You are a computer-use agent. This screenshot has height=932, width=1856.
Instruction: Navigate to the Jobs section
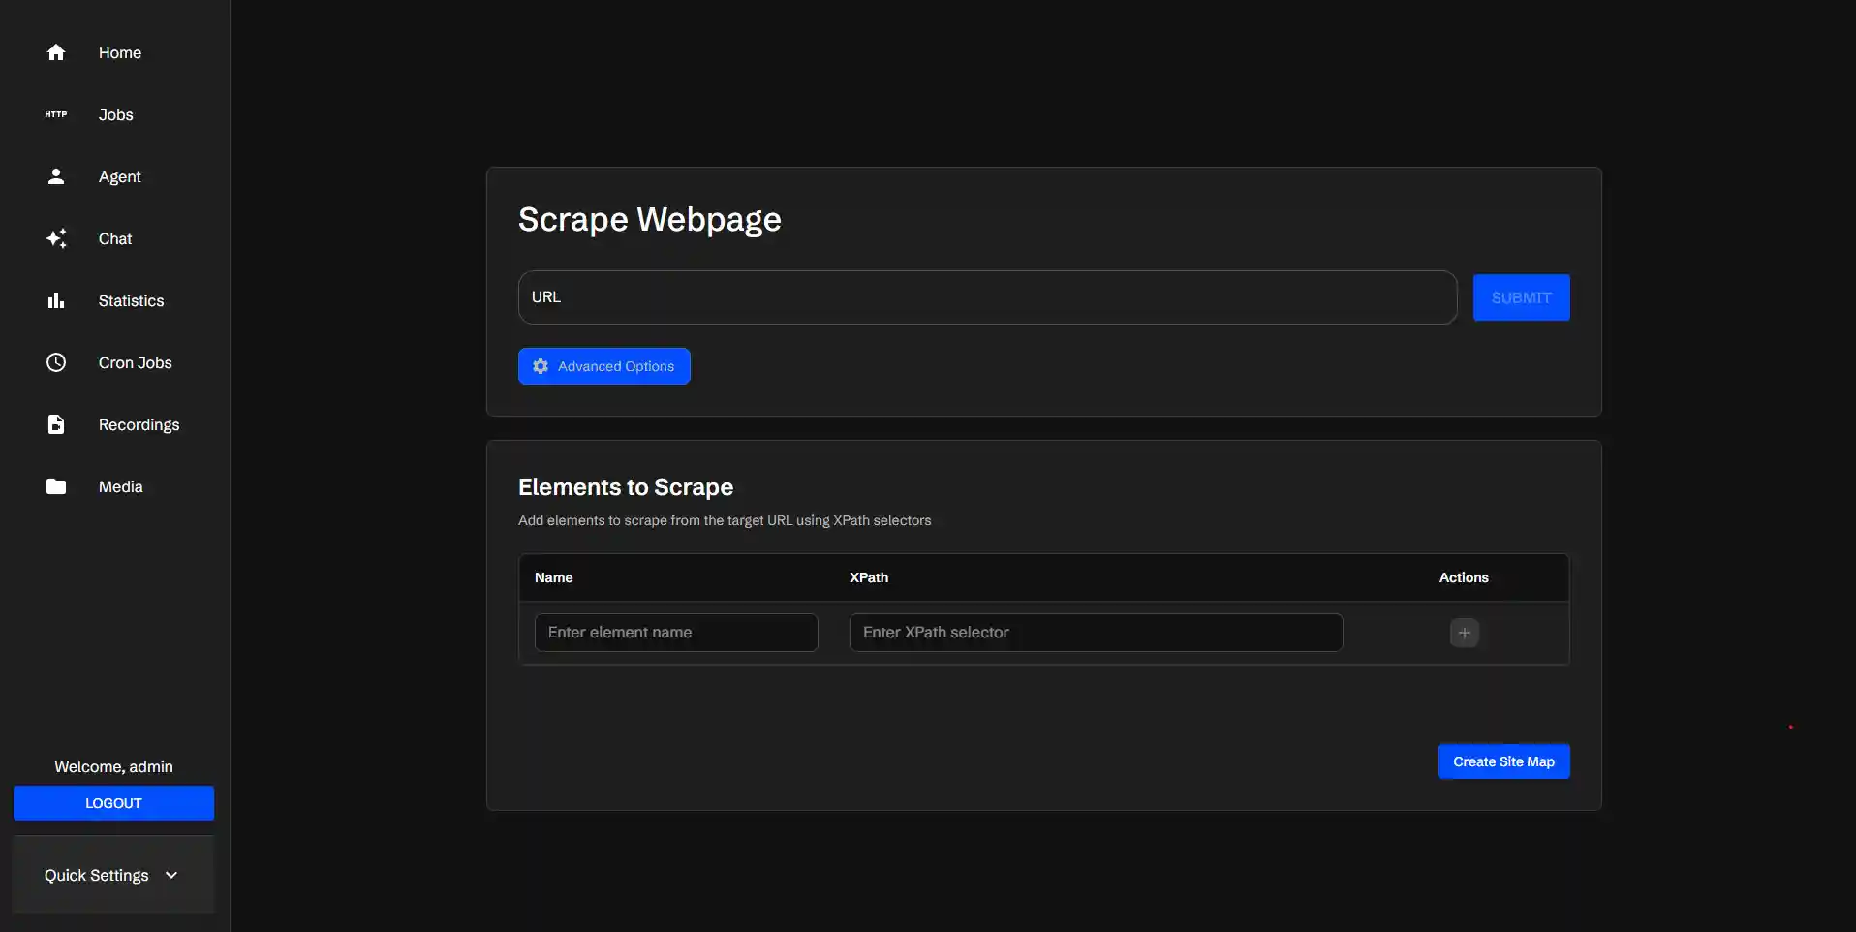point(115,114)
